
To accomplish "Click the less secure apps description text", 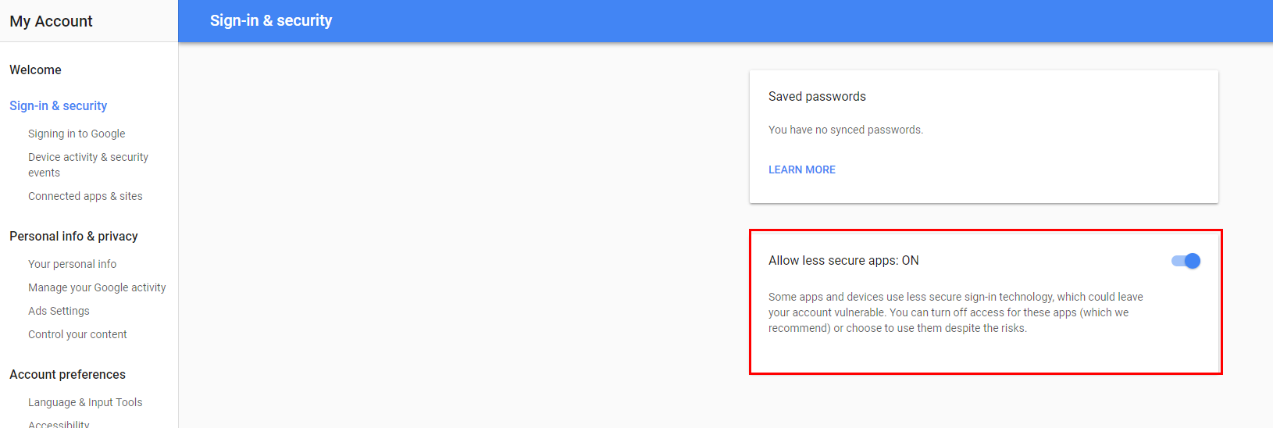I will click(x=956, y=312).
